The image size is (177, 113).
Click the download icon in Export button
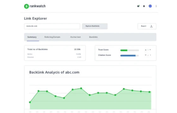click(151, 26)
